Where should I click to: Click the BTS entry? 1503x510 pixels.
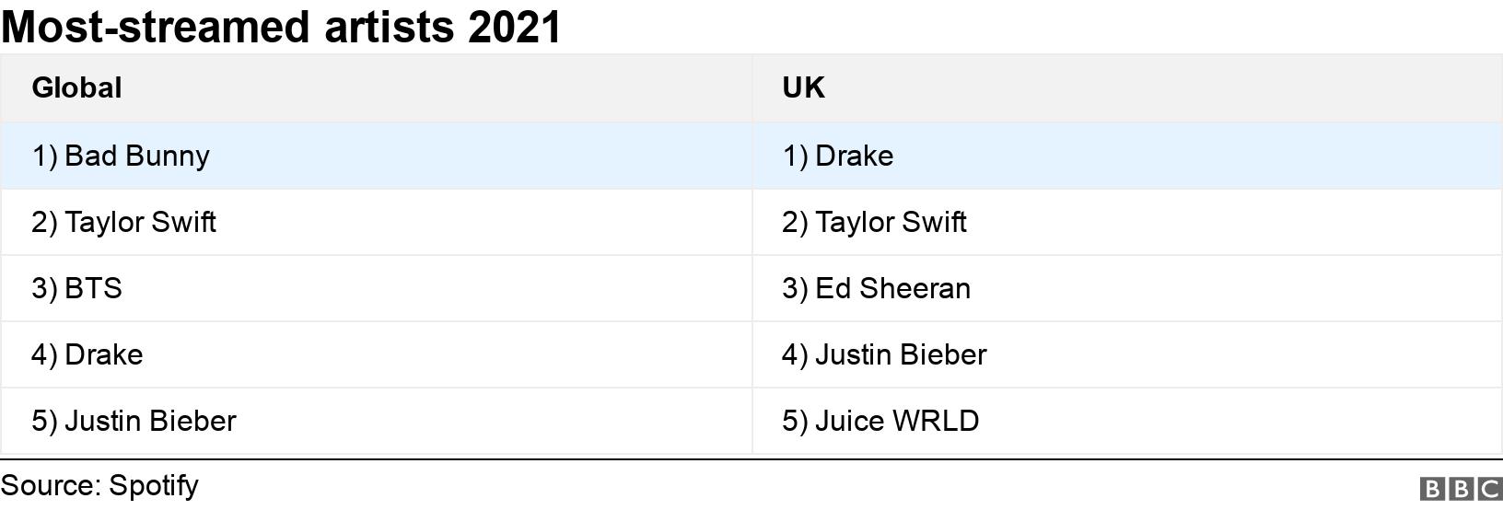pos(76,288)
